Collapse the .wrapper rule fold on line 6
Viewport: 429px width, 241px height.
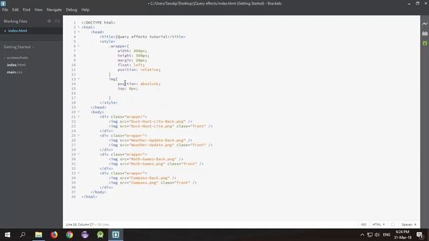(78, 46)
